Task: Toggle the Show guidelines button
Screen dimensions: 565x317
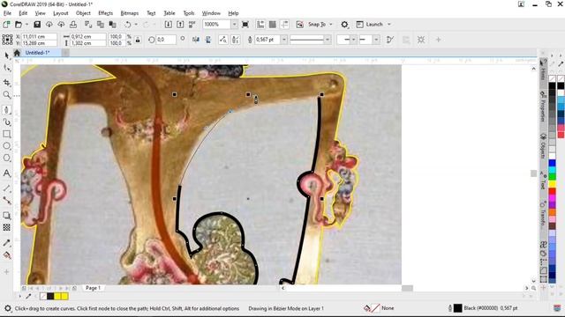Action: pyautogui.click(x=284, y=25)
